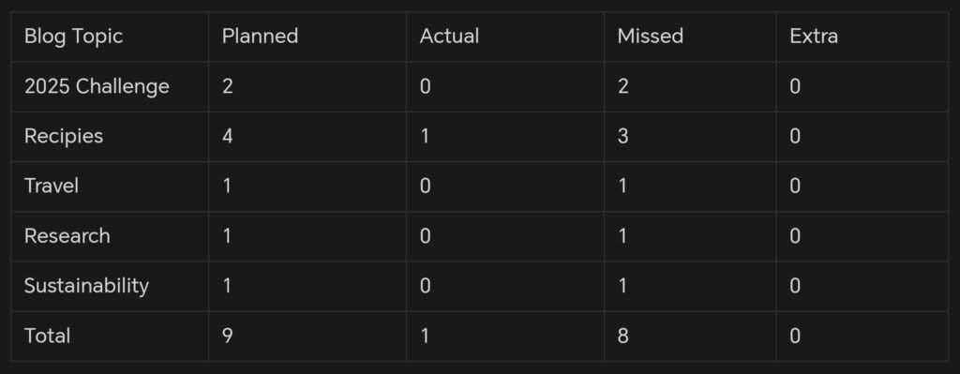The image size is (960, 374).
Task: Select the Sustainability topic cell
Action: click(86, 286)
